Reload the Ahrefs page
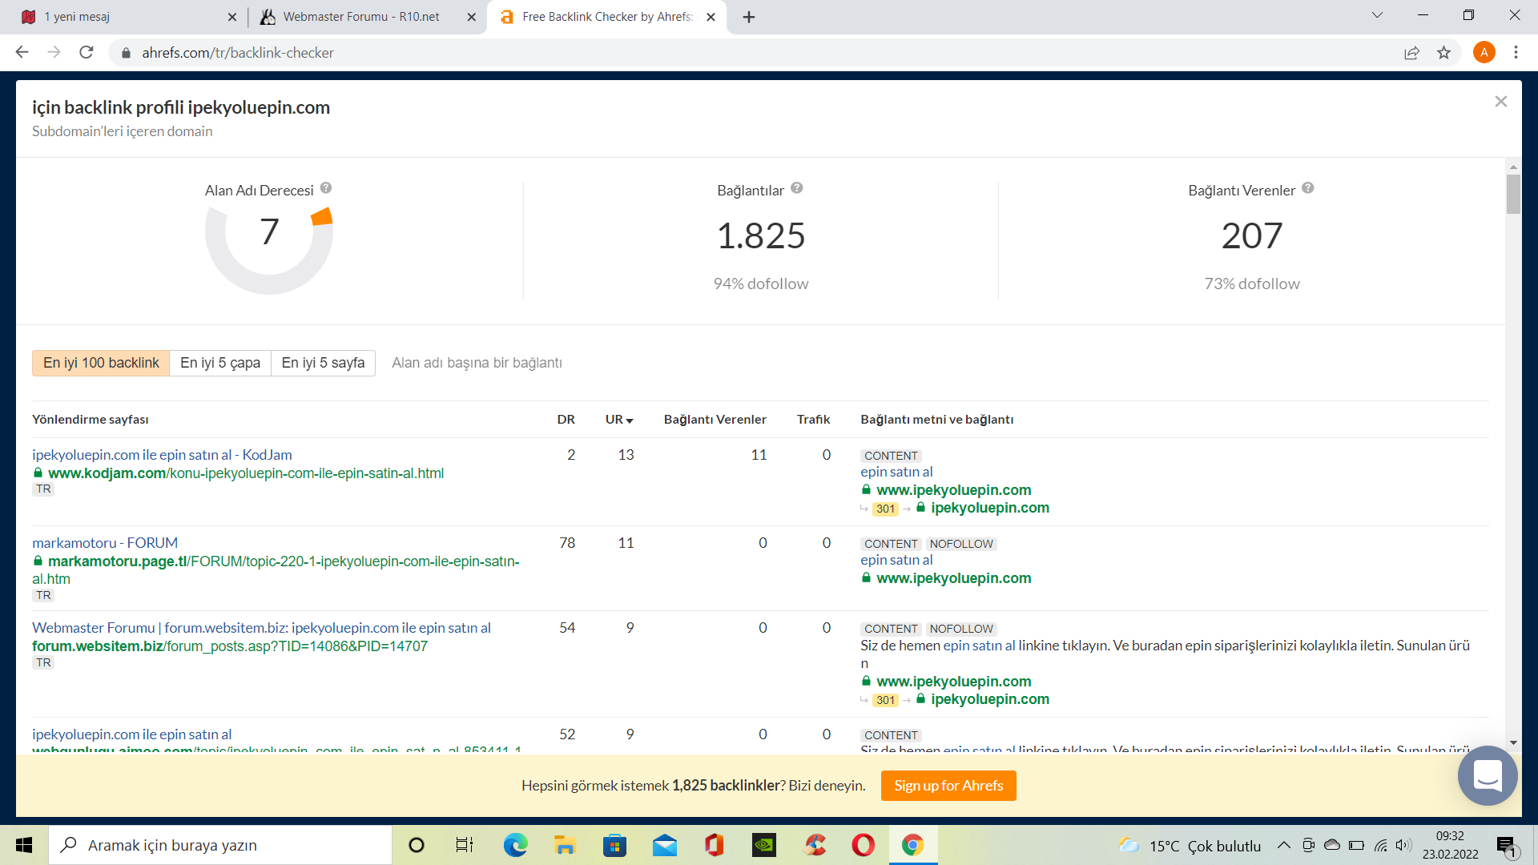This screenshot has height=865, width=1538. [x=87, y=53]
